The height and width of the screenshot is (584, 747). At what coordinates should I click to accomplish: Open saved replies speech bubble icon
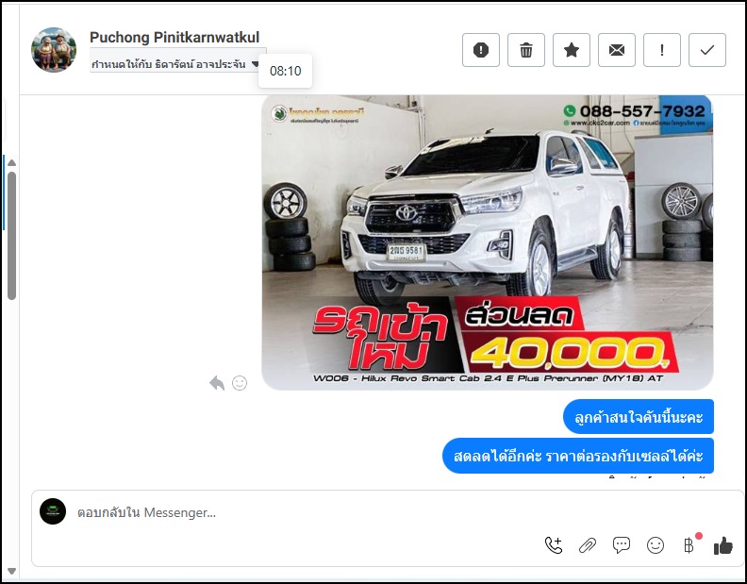click(x=622, y=545)
